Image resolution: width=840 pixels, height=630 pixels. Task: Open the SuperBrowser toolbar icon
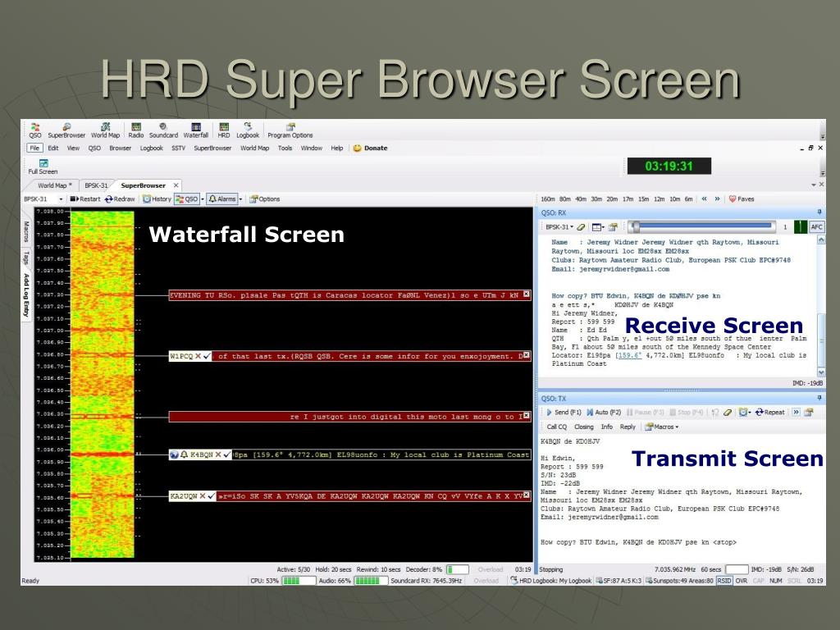[66, 130]
